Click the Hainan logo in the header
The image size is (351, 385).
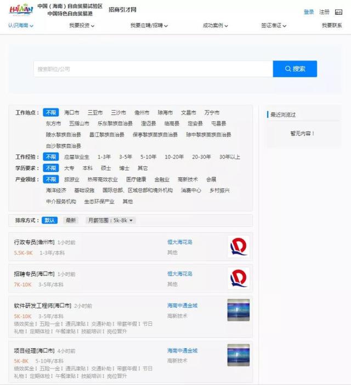[21, 10]
